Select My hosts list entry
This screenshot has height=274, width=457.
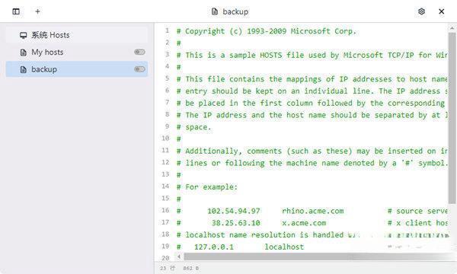coord(77,53)
